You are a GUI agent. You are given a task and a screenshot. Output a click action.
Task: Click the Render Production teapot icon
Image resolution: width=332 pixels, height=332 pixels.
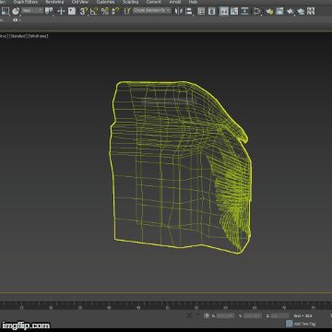click(290, 11)
